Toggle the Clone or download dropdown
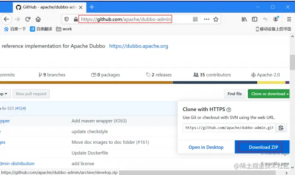Viewport: 295px width, 175px height. [269, 94]
